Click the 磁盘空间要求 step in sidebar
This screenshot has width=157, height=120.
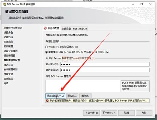11,51
